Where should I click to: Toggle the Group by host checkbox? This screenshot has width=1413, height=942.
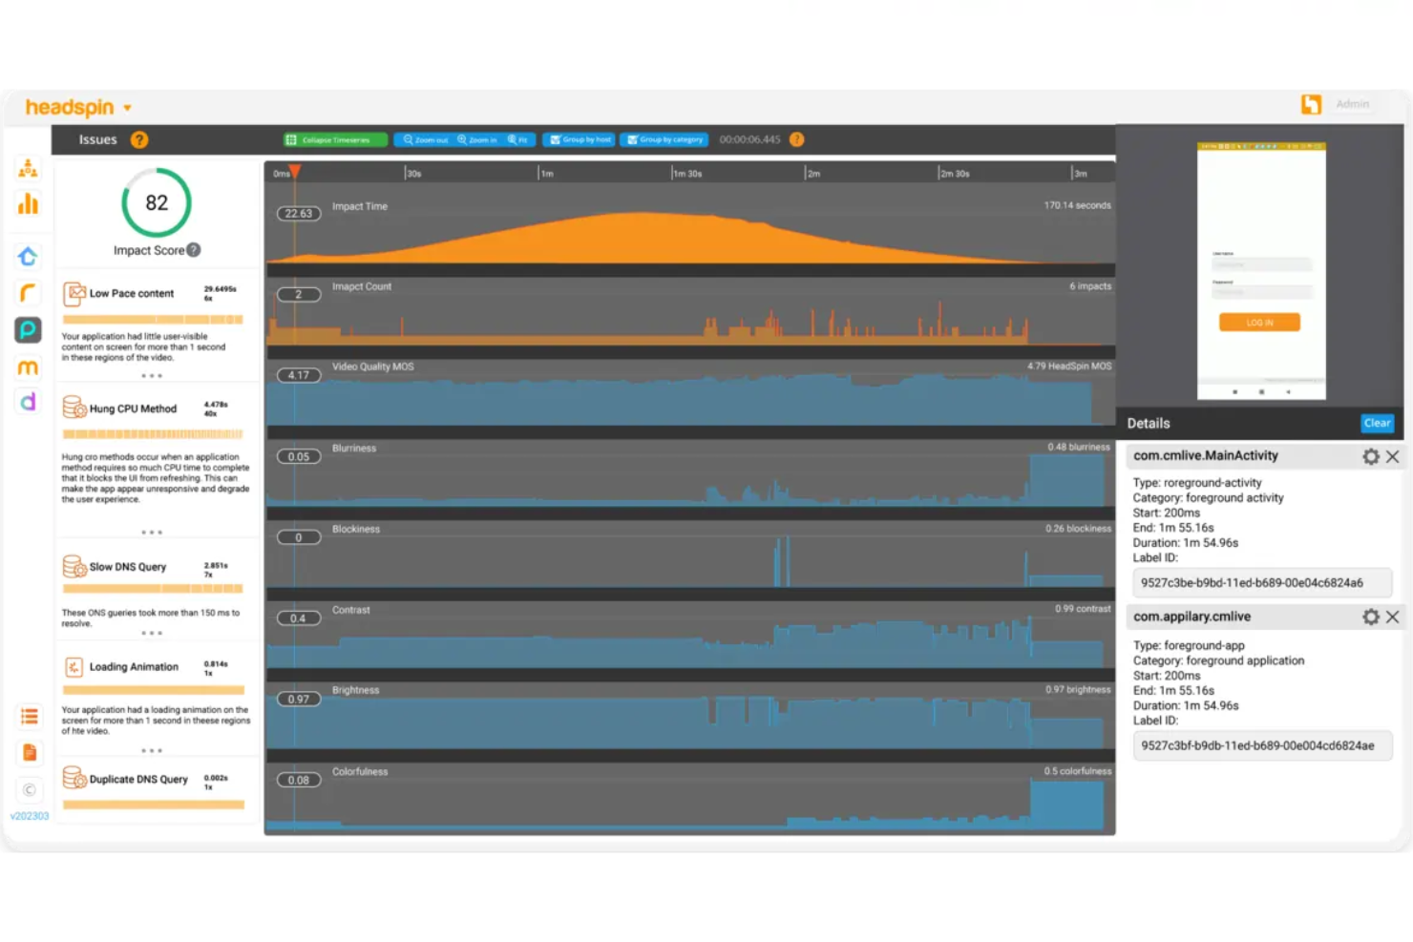point(555,139)
